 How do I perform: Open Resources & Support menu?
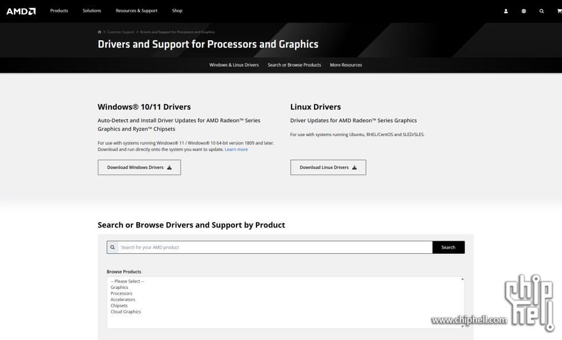(x=137, y=11)
